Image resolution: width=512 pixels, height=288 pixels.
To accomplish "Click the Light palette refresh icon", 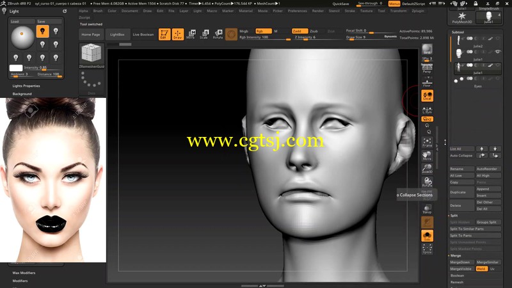I will pos(65,11).
